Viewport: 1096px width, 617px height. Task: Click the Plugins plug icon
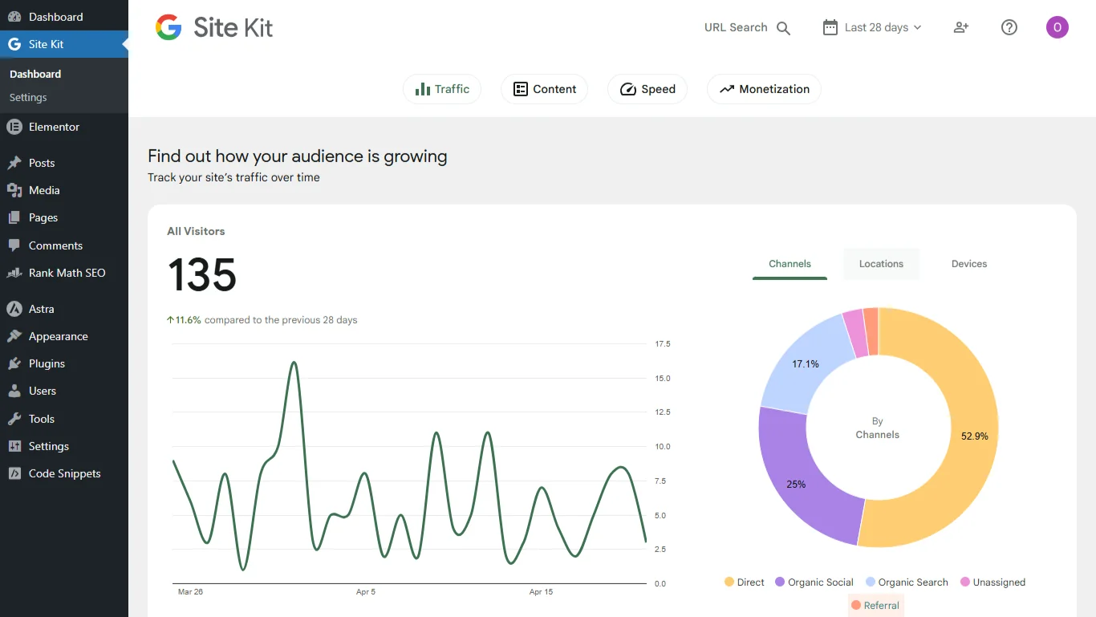[x=14, y=363]
